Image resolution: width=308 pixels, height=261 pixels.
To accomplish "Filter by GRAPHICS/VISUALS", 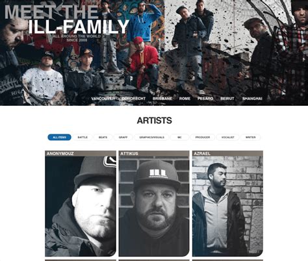I will (151, 137).
